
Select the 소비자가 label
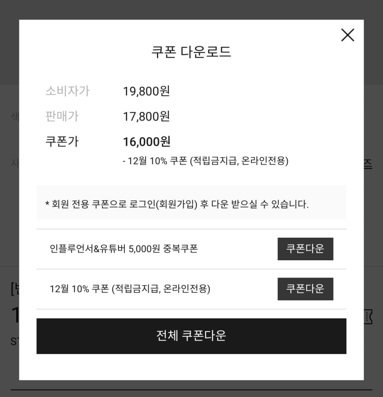pyautogui.click(x=67, y=91)
